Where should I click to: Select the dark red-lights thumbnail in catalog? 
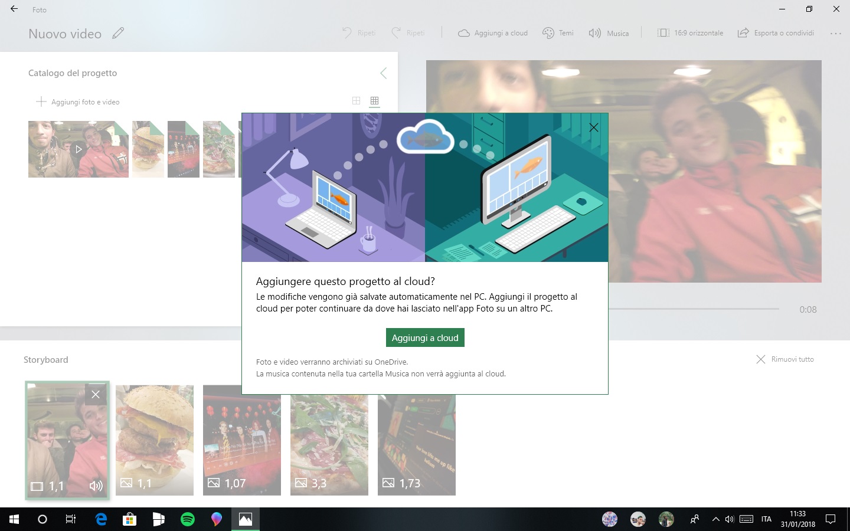point(184,149)
